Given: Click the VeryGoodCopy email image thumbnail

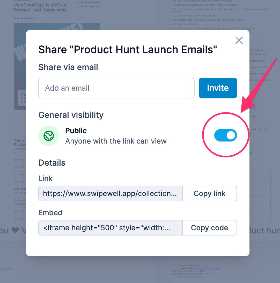Looking at the screenshot, I should click(20, 66).
